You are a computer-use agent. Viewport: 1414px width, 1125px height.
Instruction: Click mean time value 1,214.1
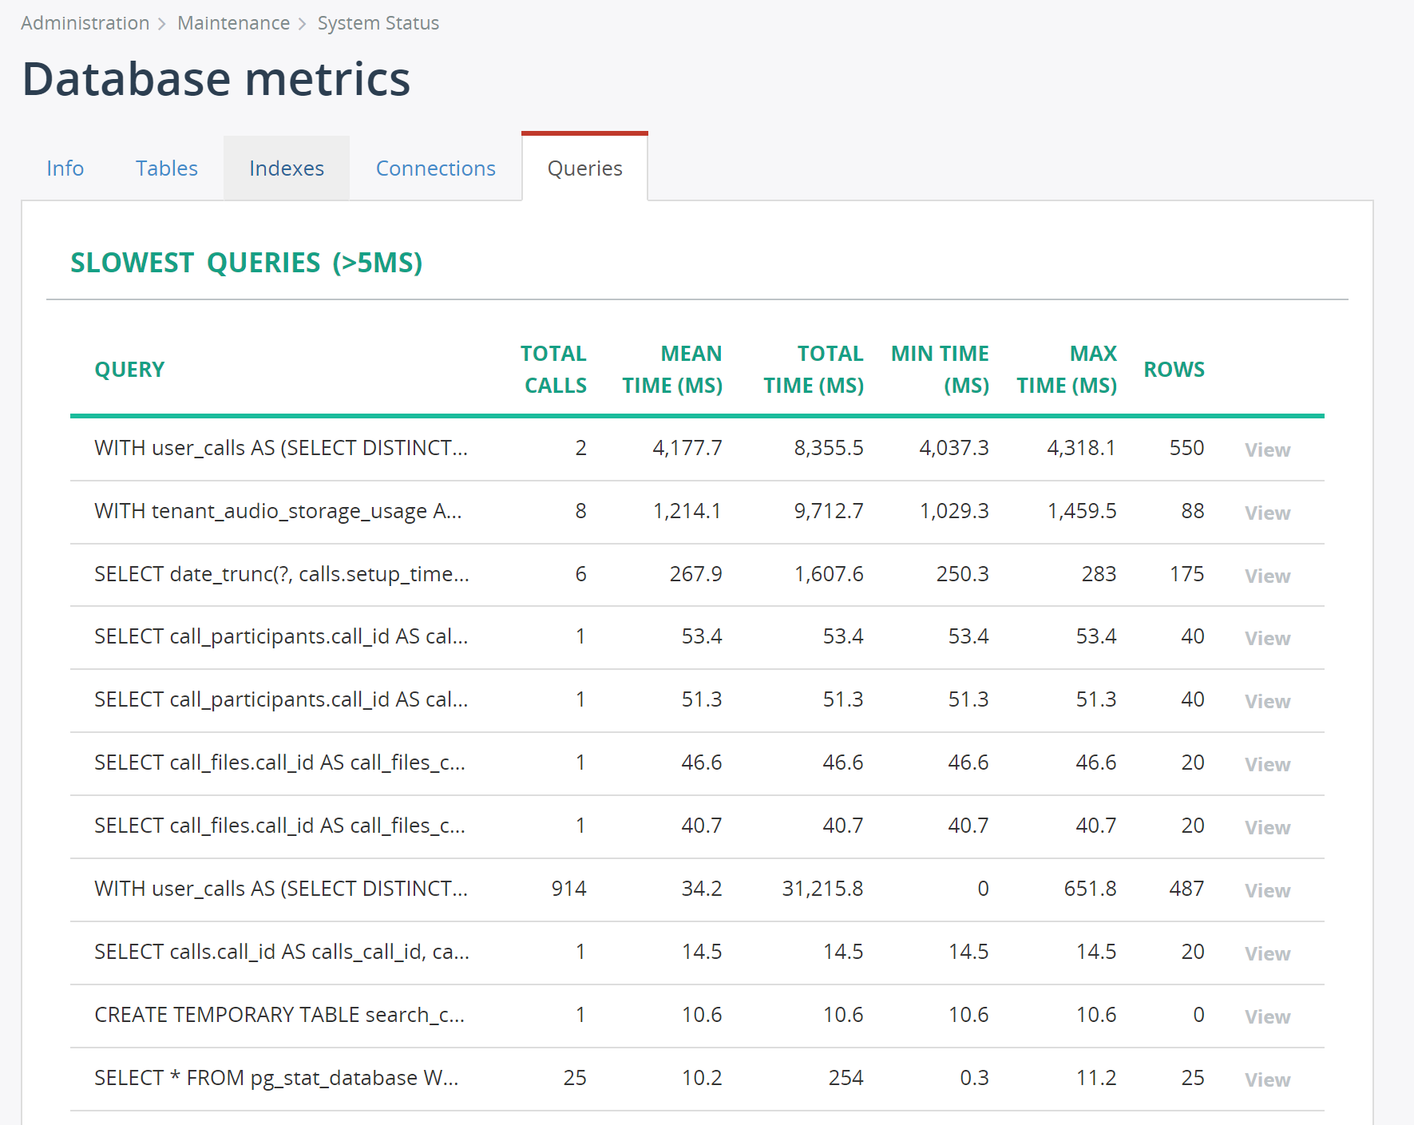pos(687,511)
